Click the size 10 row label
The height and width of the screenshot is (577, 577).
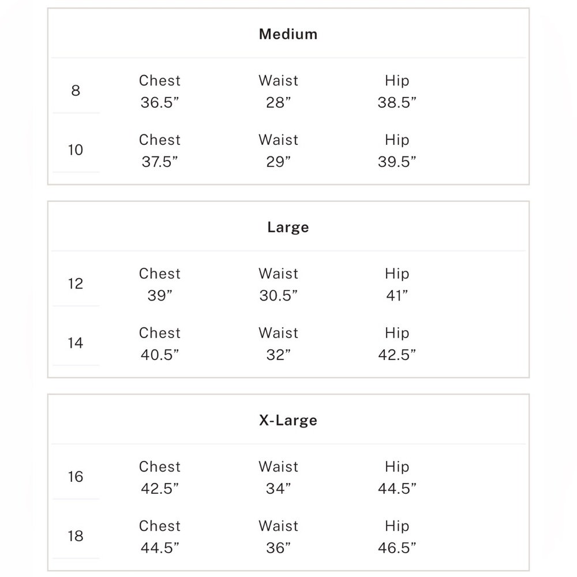point(76,150)
